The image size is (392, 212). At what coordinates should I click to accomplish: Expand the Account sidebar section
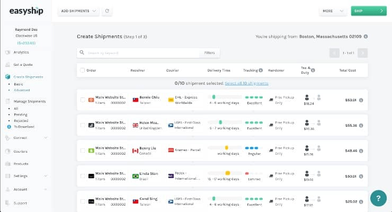point(46,190)
